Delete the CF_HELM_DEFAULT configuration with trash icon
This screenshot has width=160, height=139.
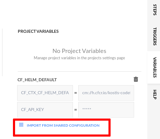(136, 79)
